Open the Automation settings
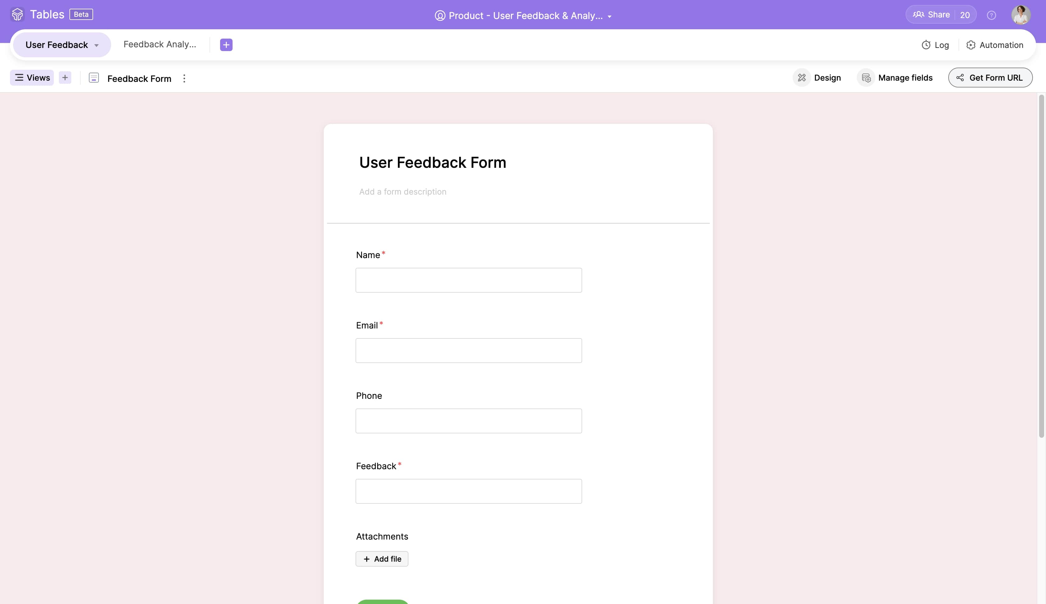The height and width of the screenshot is (604, 1046). click(x=995, y=45)
